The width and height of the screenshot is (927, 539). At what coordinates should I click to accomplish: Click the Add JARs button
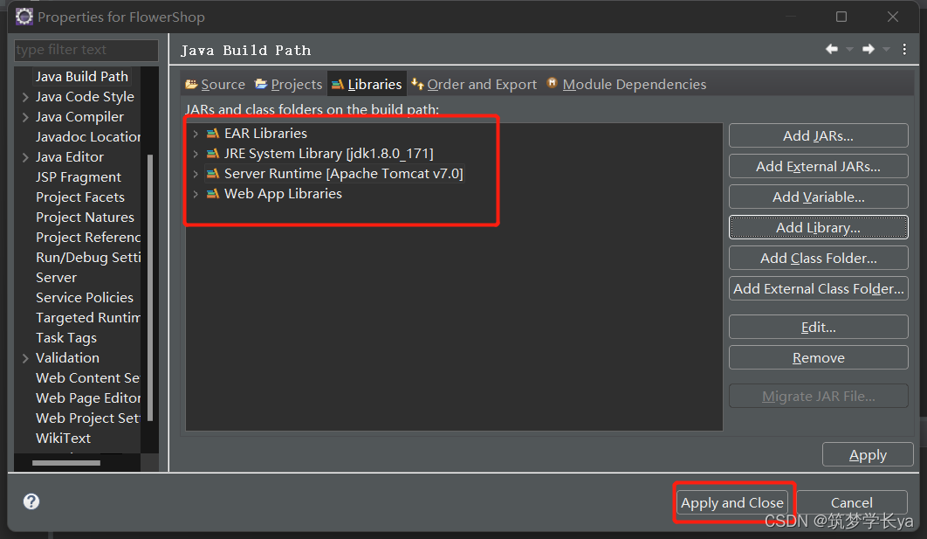tap(818, 135)
